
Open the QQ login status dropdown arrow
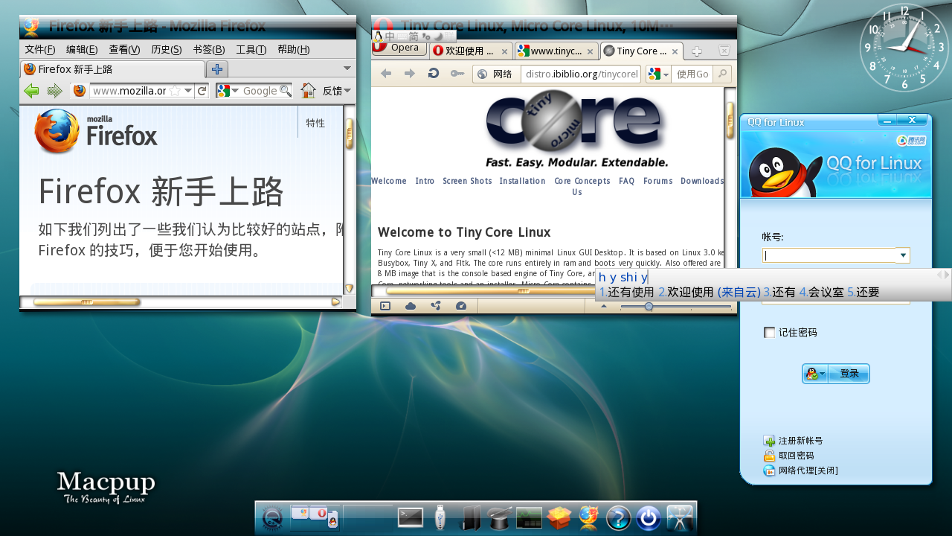(822, 374)
